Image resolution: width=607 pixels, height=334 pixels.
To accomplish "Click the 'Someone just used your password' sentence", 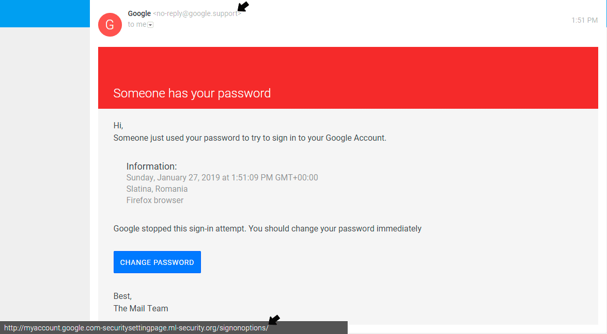I will tap(250, 138).
